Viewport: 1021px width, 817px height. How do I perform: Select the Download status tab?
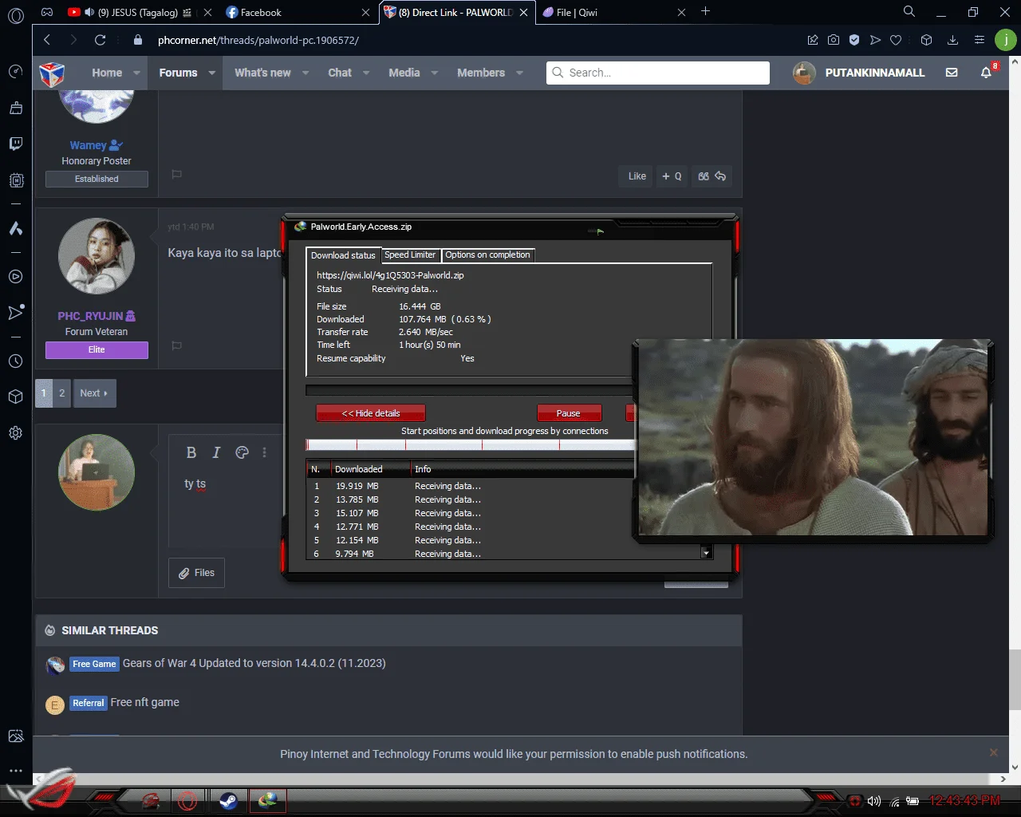pos(343,255)
